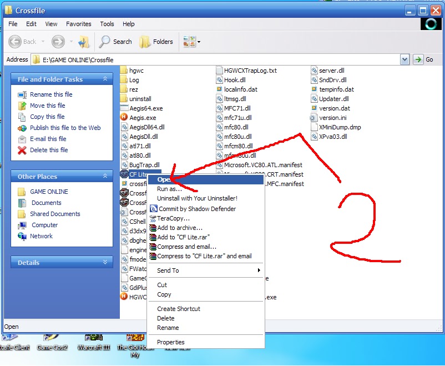
Task: Select HGWCXTrapLog.txt file icon
Action: [219, 70]
